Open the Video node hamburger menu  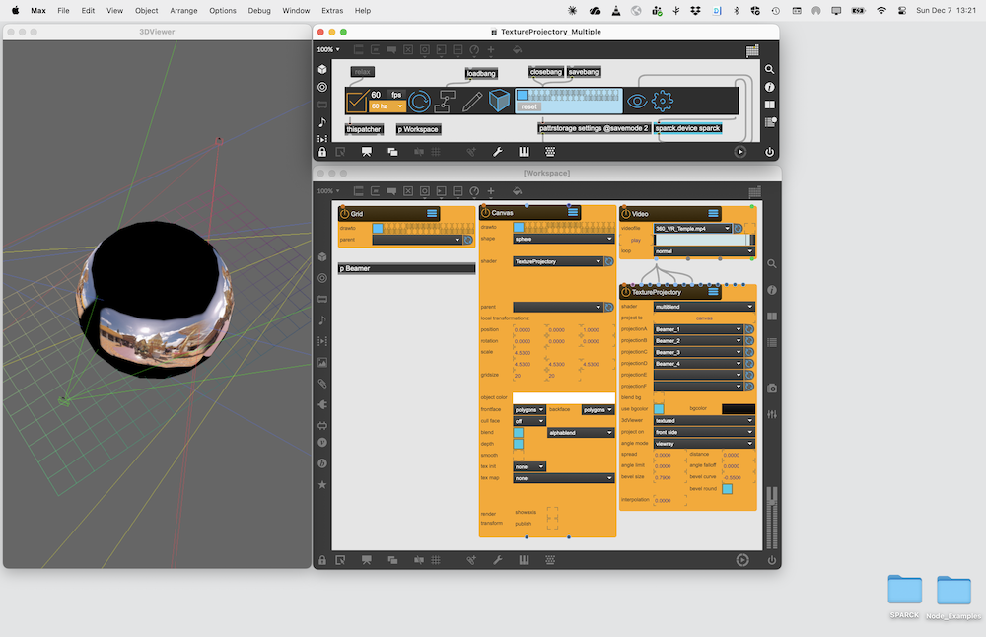pyautogui.click(x=712, y=213)
